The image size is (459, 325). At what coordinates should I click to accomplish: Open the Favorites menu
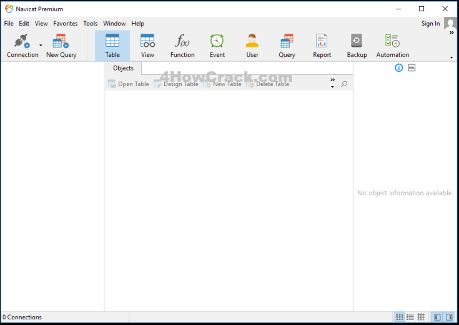click(66, 24)
